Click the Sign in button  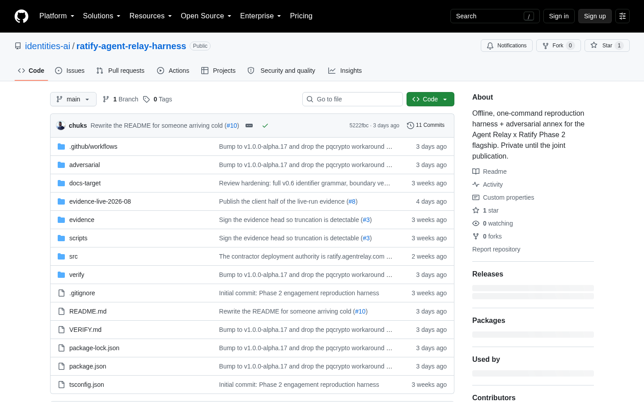point(559,16)
